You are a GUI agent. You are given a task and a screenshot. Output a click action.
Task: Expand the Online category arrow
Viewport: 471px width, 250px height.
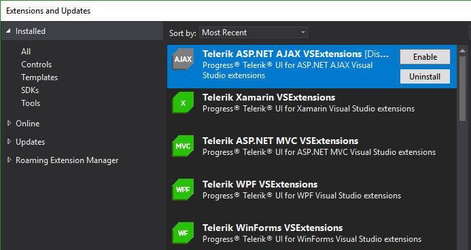(x=9, y=123)
